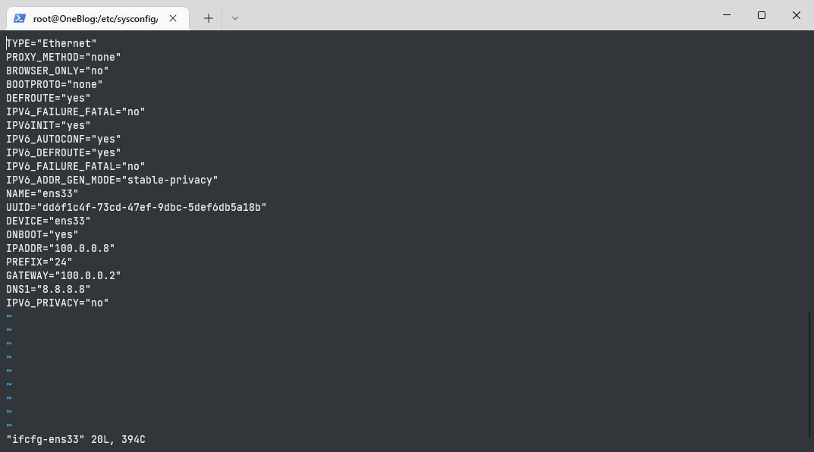Expand the new tab profile dropdown

click(234, 18)
